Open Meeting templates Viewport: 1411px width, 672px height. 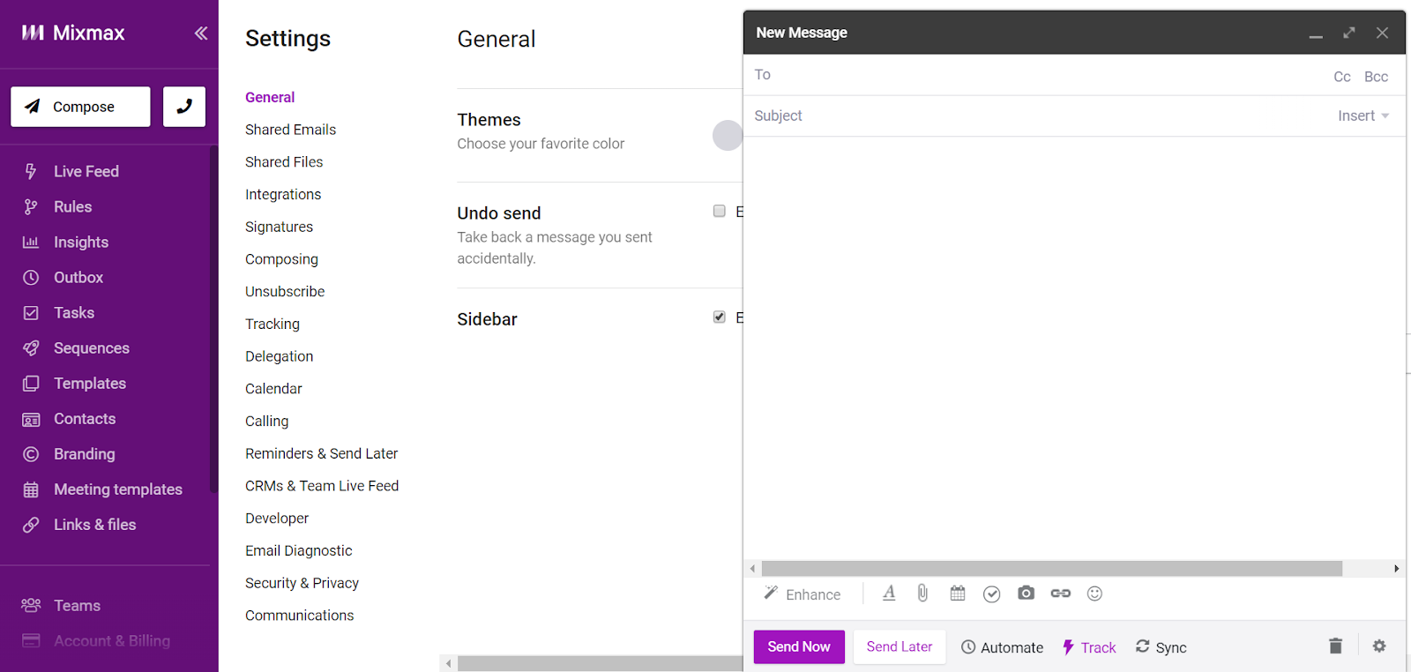tap(118, 489)
